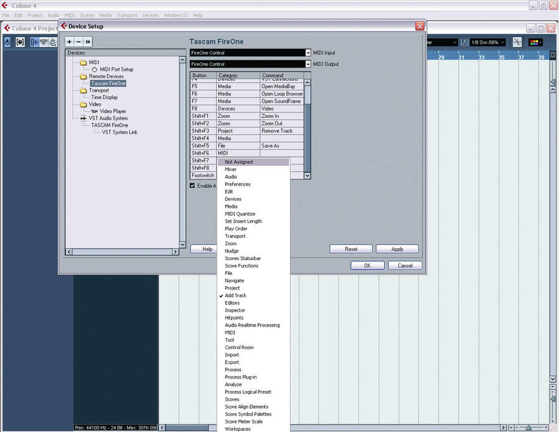Image resolution: width=559 pixels, height=432 pixels.
Task: Click the snap to zero crossing icon
Action: 517,42
